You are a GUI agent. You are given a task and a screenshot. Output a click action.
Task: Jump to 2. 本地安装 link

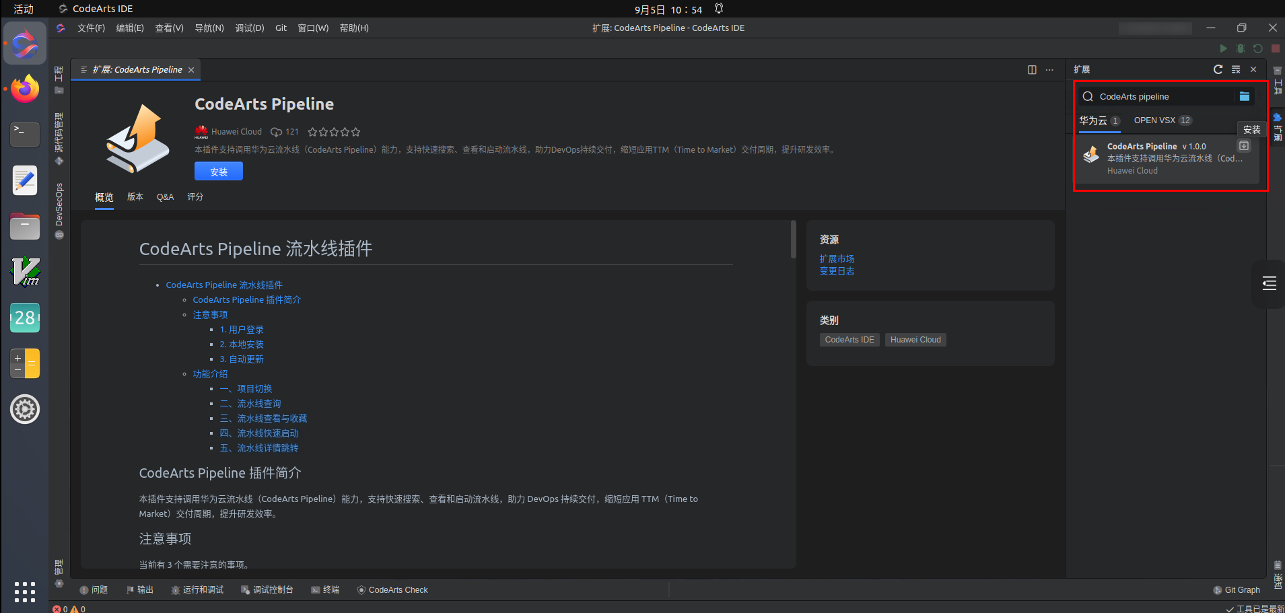tap(242, 345)
